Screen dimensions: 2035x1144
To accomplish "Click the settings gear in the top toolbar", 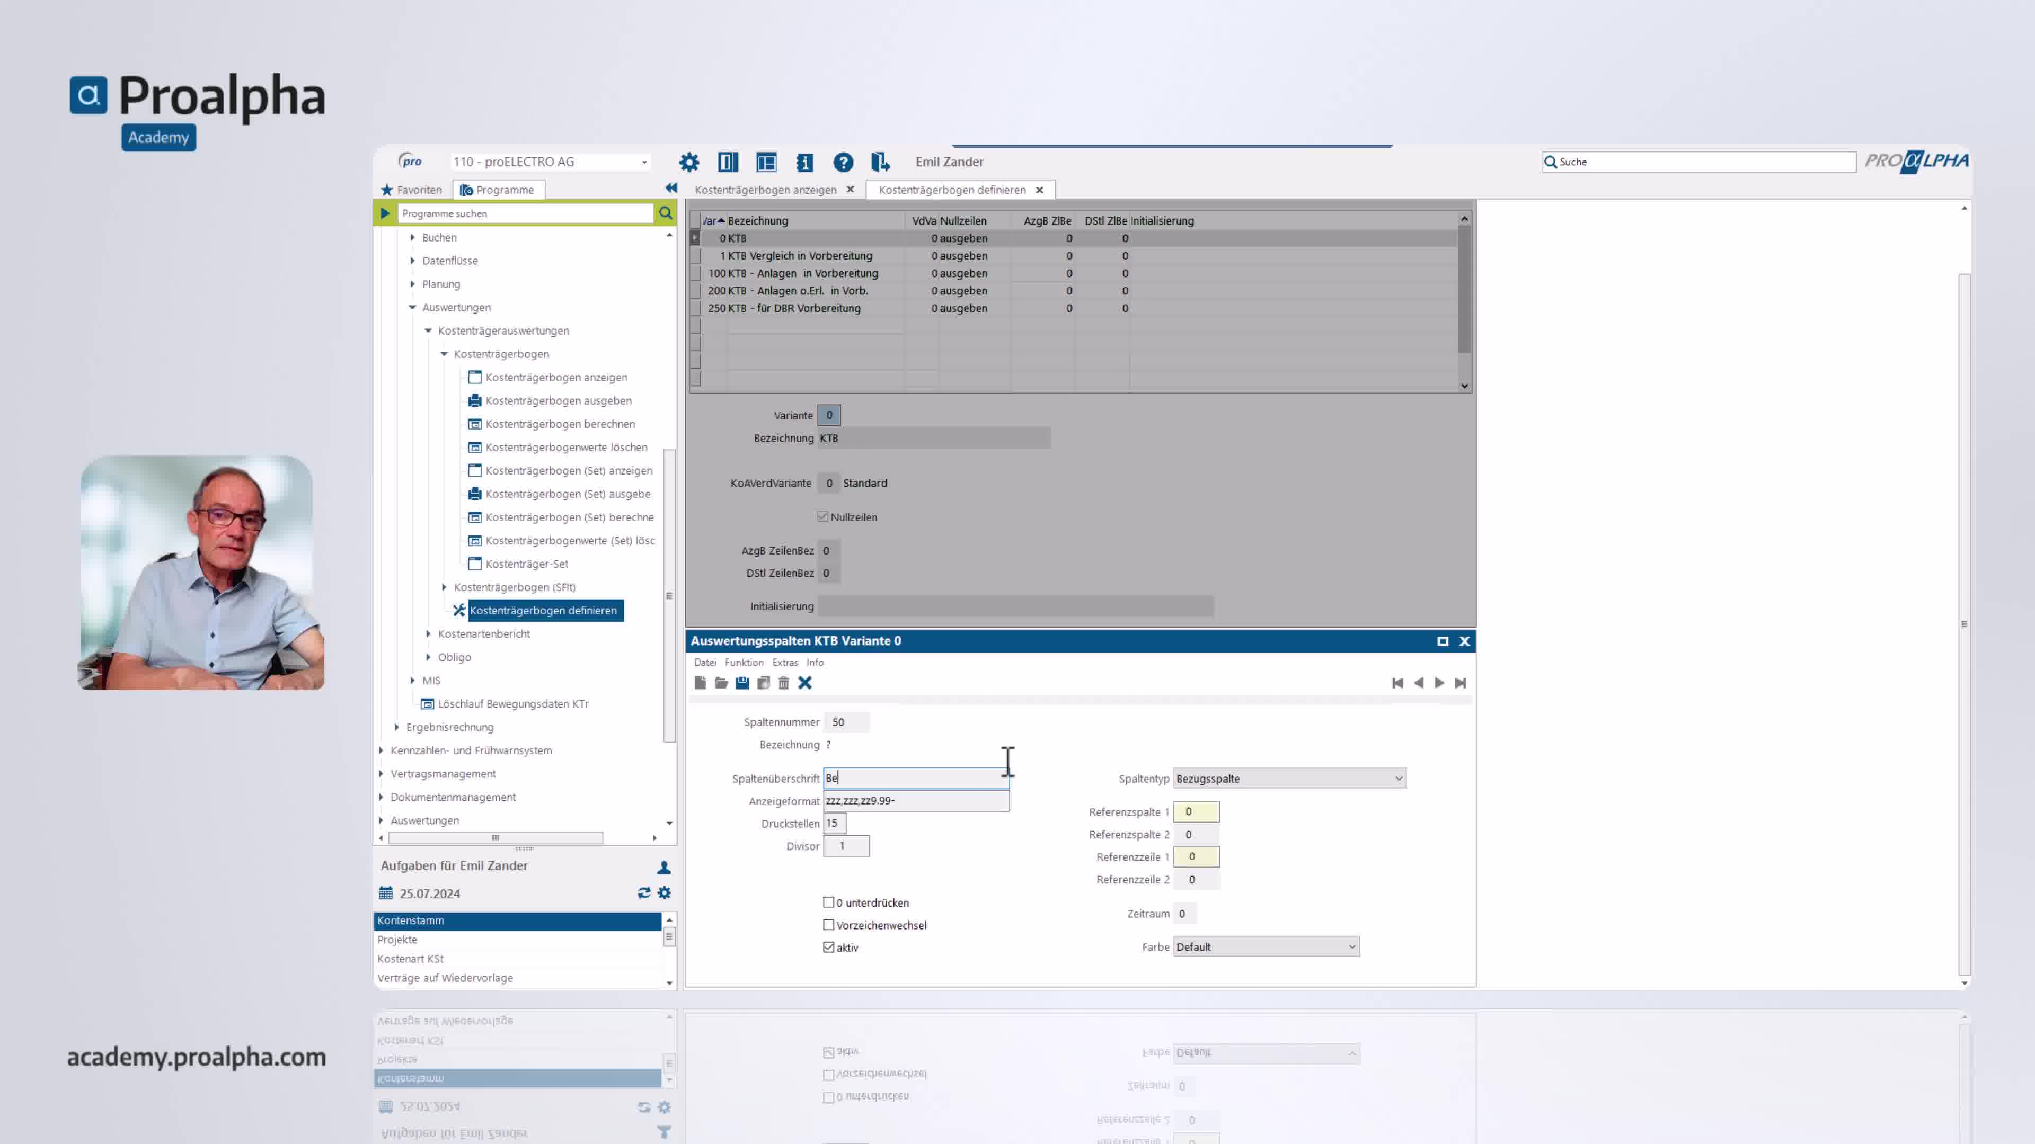I will [x=689, y=162].
